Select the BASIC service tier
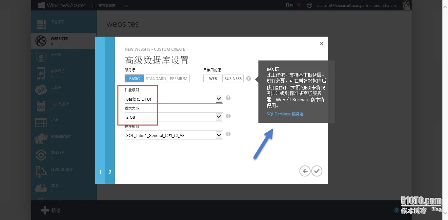448x220 pixels. point(134,78)
